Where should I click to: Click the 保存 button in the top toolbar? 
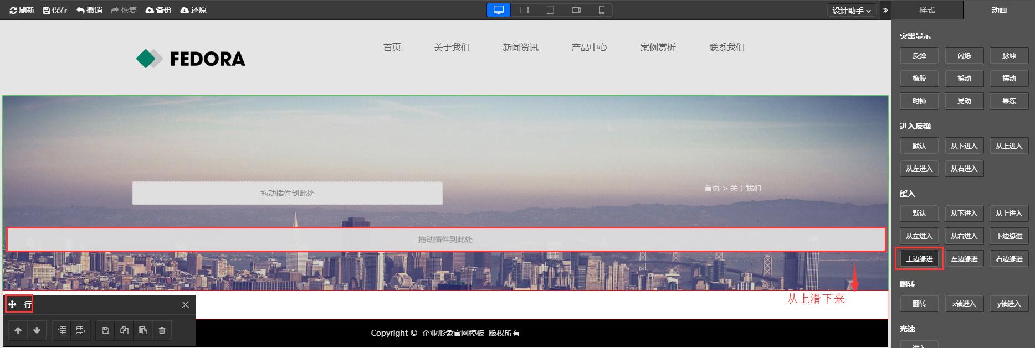click(x=55, y=10)
